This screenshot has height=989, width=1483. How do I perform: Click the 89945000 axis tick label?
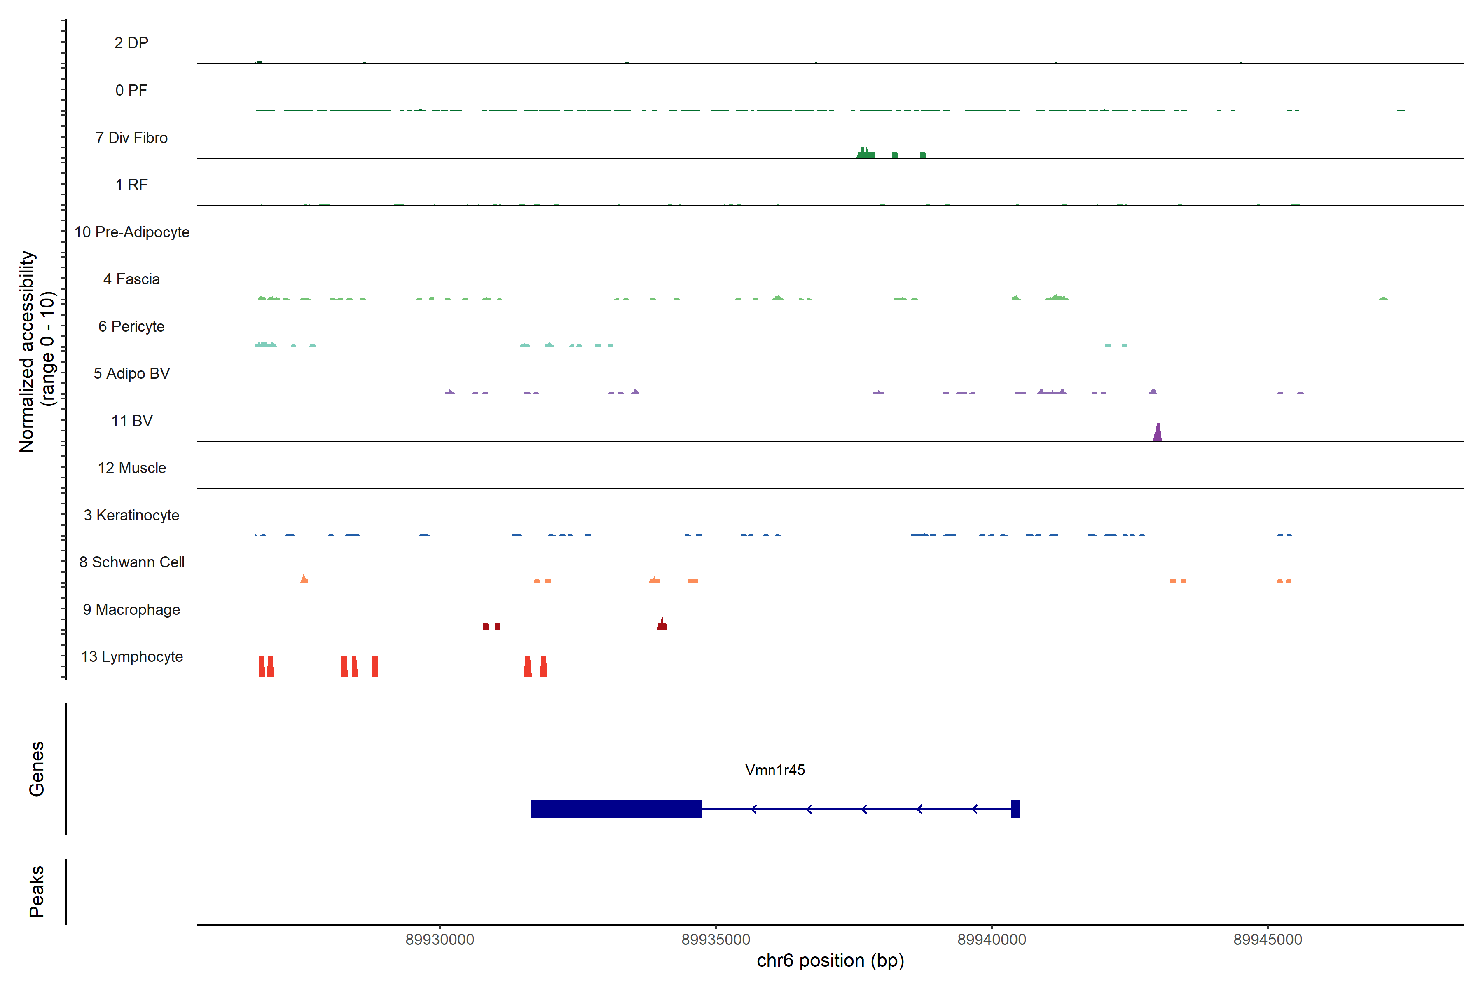pos(1268,940)
